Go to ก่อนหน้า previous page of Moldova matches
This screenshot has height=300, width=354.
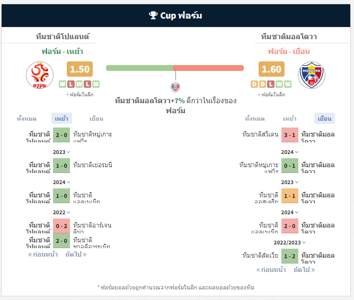click(271, 269)
